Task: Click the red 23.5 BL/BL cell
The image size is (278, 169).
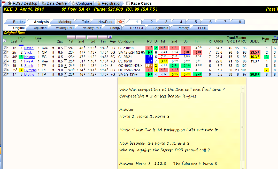Action: point(254,52)
